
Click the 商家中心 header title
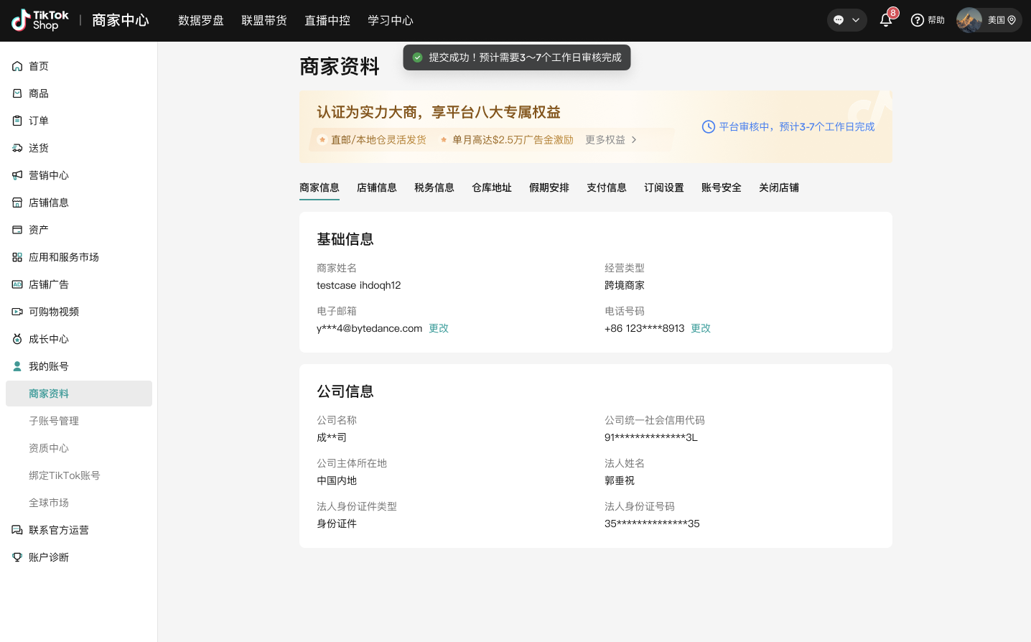pos(121,20)
